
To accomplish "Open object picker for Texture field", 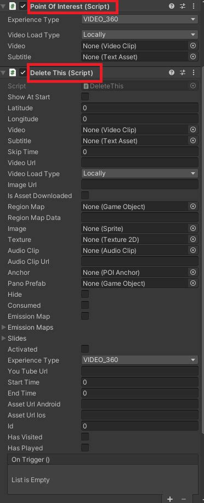I will (x=193, y=239).
